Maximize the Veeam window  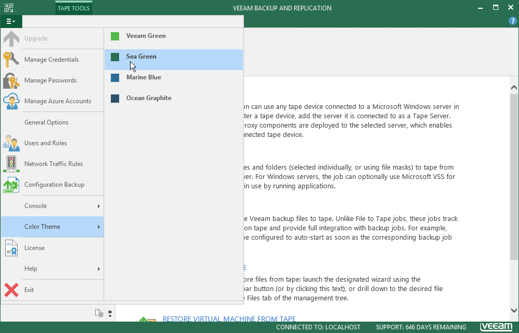[496, 8]
